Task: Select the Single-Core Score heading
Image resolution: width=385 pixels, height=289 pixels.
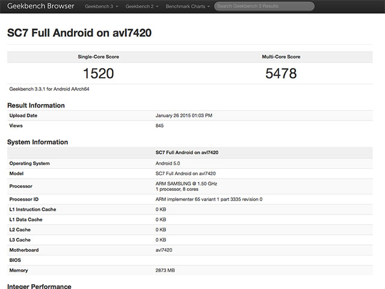Action: pyautogui.click(x=99, y=57)
